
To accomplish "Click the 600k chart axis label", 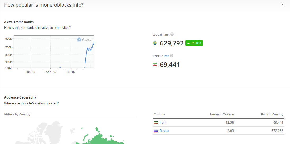I will point(8,39).
